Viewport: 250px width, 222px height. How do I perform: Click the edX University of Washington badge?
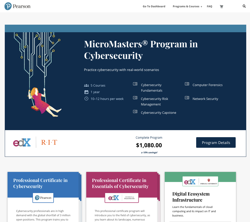click(x=122, y=198)
